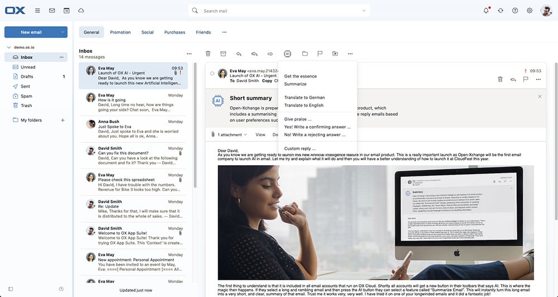
Task: Click reply icon in the email header
Action: click(513, 79)
